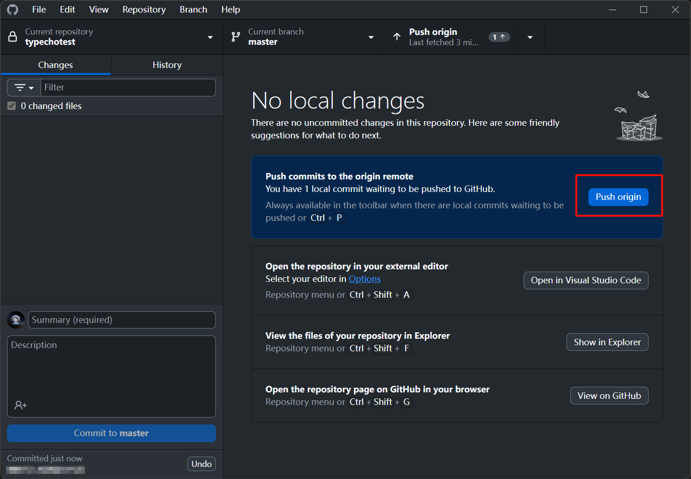Open the filter options dropdown
This screenshot has height=479, width=691.
(24, 88)
